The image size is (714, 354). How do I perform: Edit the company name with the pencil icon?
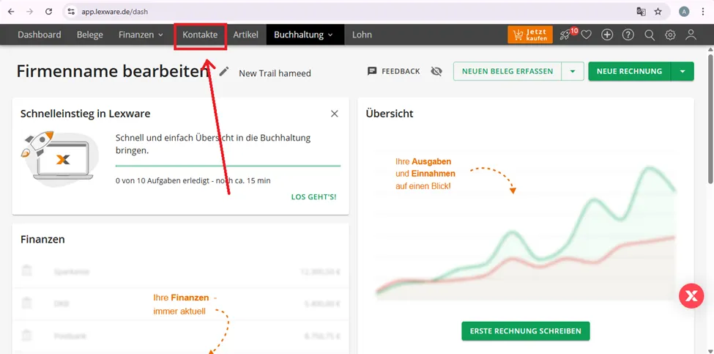[x=223, y=72]
